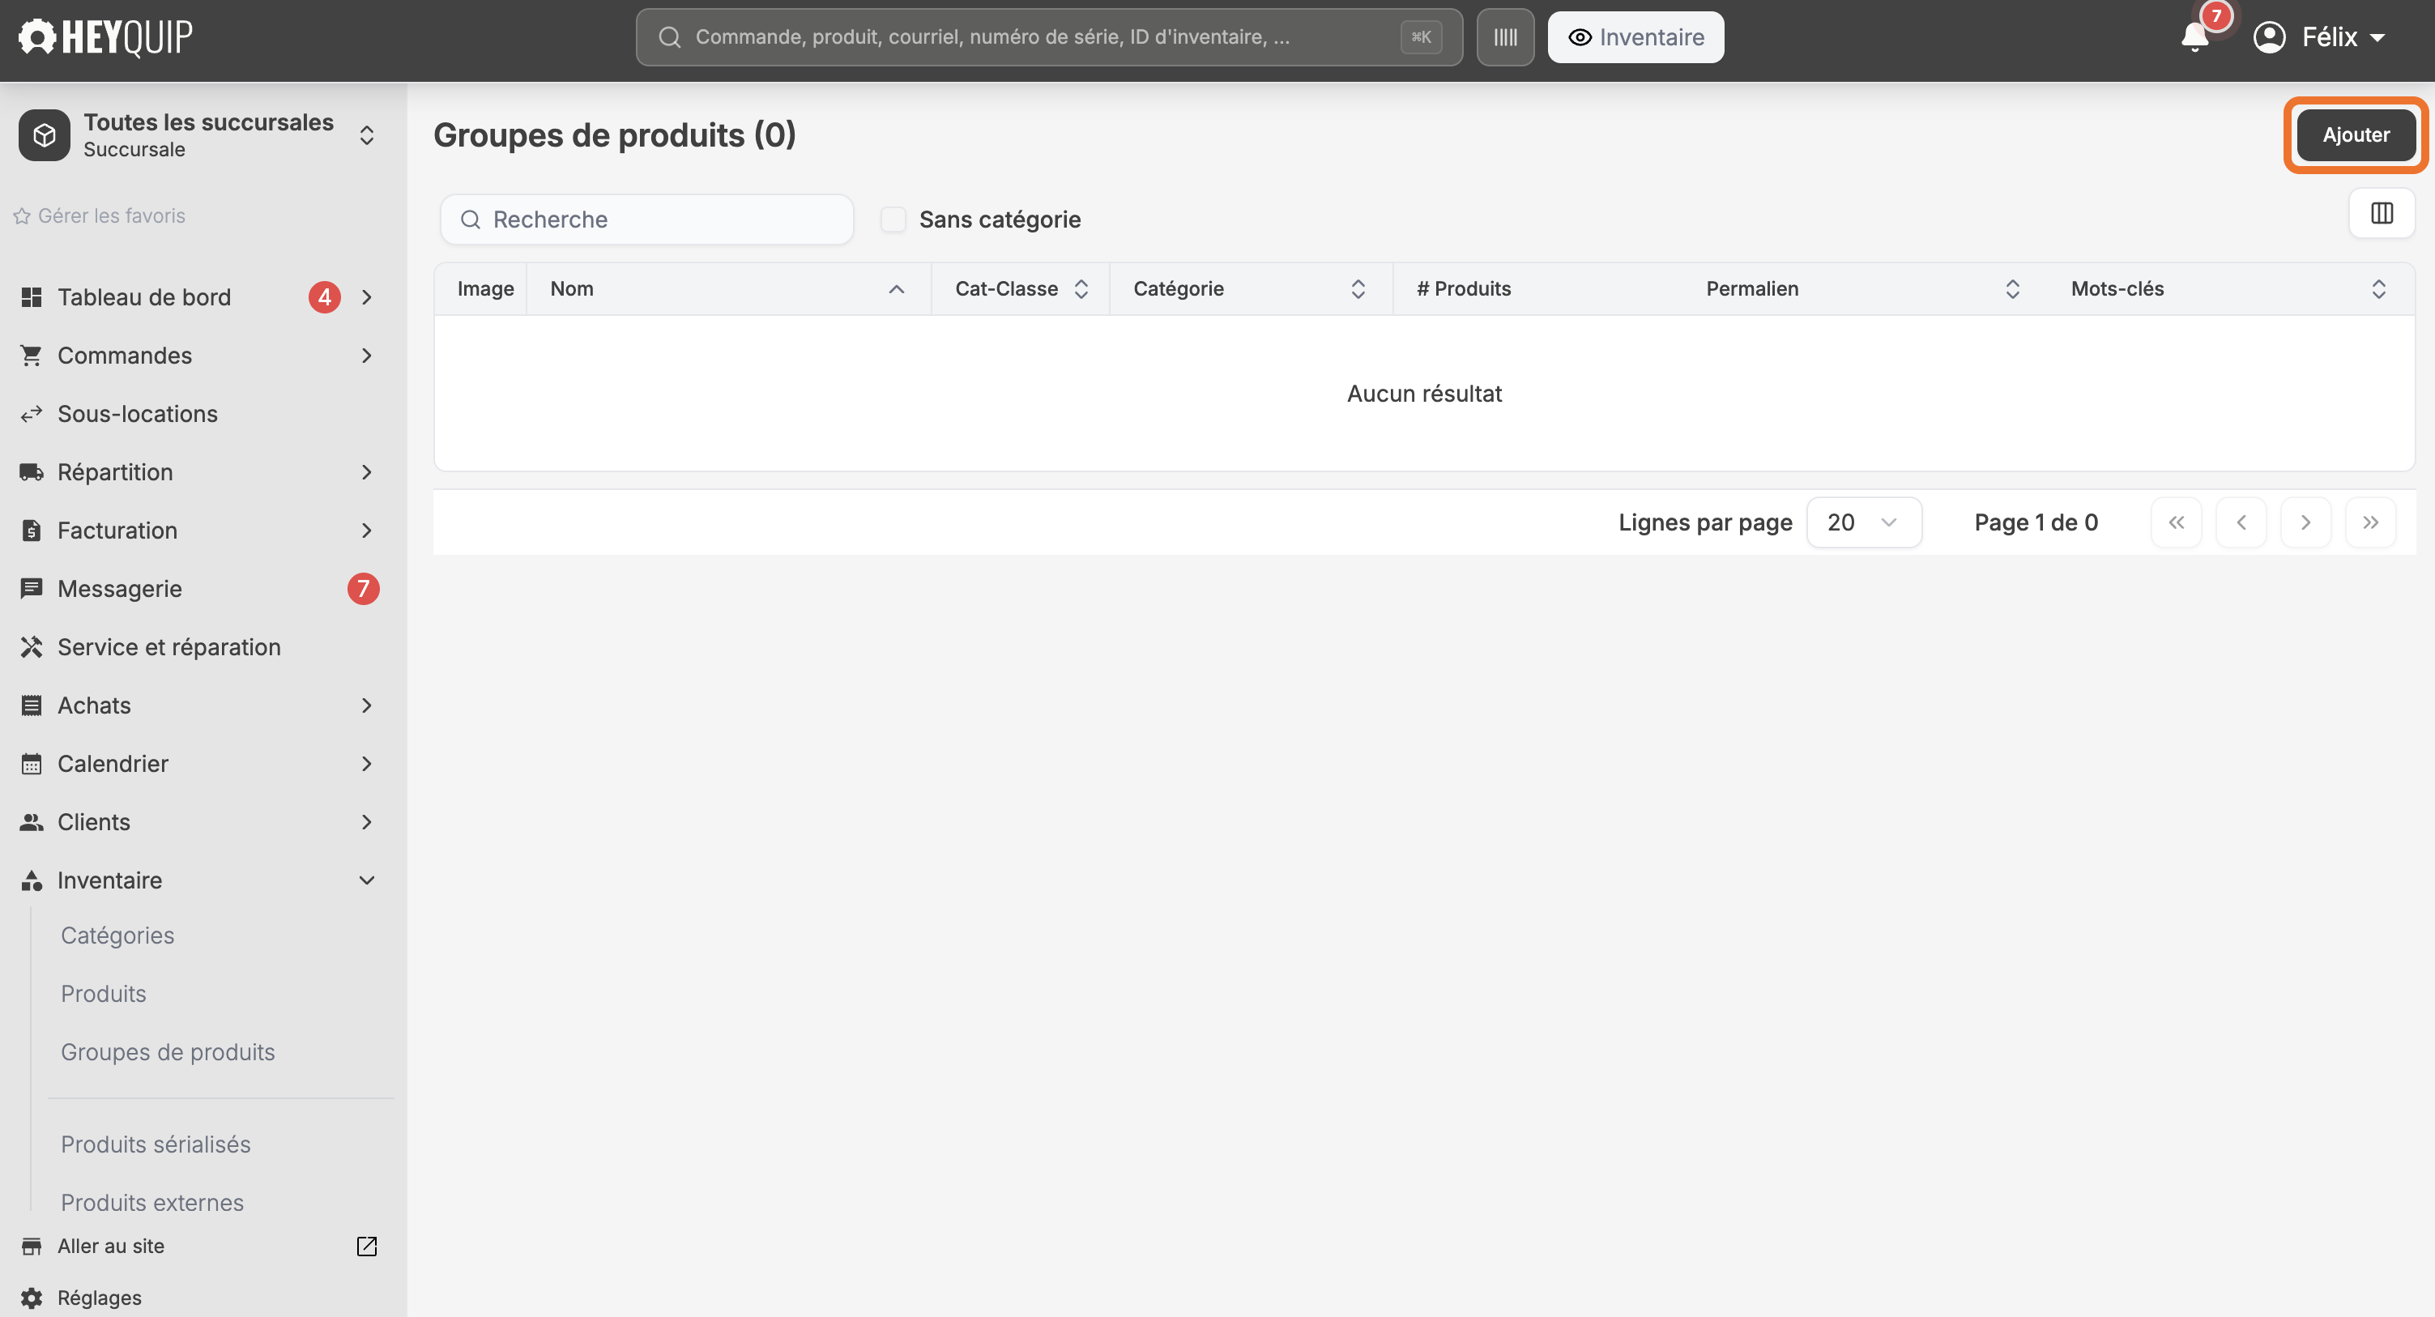
Task: Go to first page double-arrow button
Action: pyautogui.click(x=2176, y=522)
